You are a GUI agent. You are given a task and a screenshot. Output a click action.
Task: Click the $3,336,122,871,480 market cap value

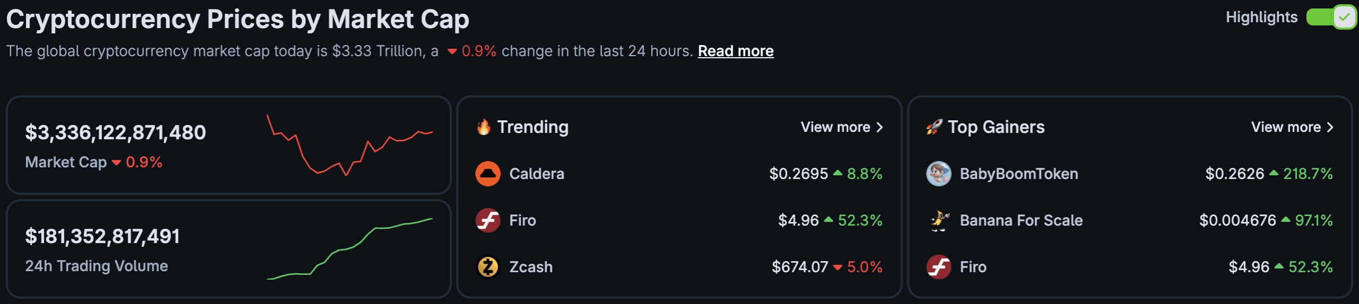click(x=116, y=132)
